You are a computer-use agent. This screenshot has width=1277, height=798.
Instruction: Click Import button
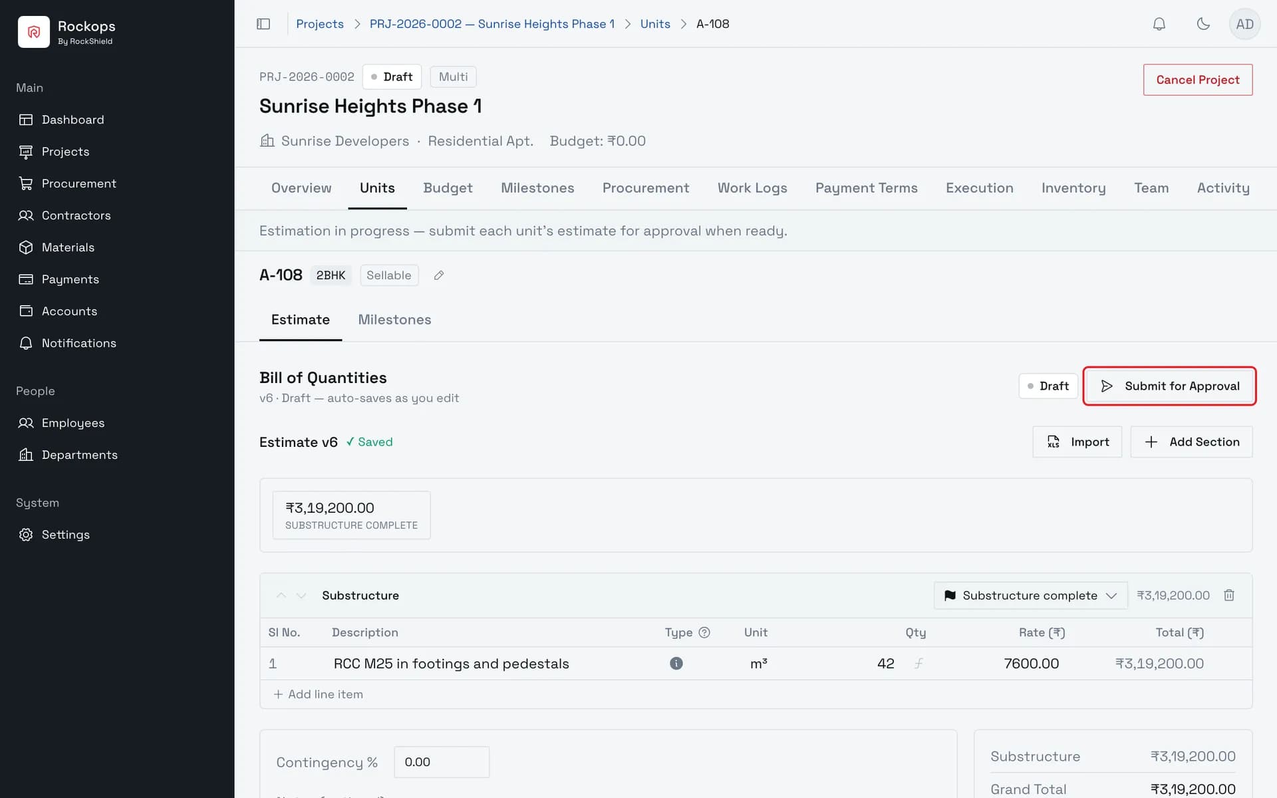[x=1077, y=442]
